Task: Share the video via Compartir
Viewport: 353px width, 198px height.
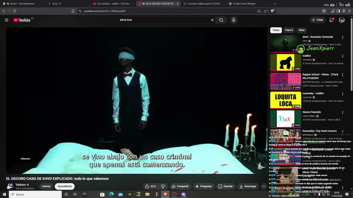Action: click(180, 186)
